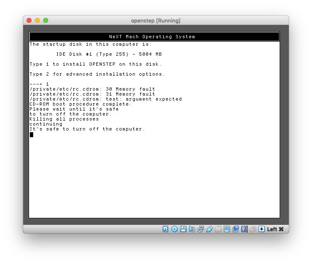
Task: Click 'Type 2 for advanced installation options' line
Action: [x=97, y=74]
